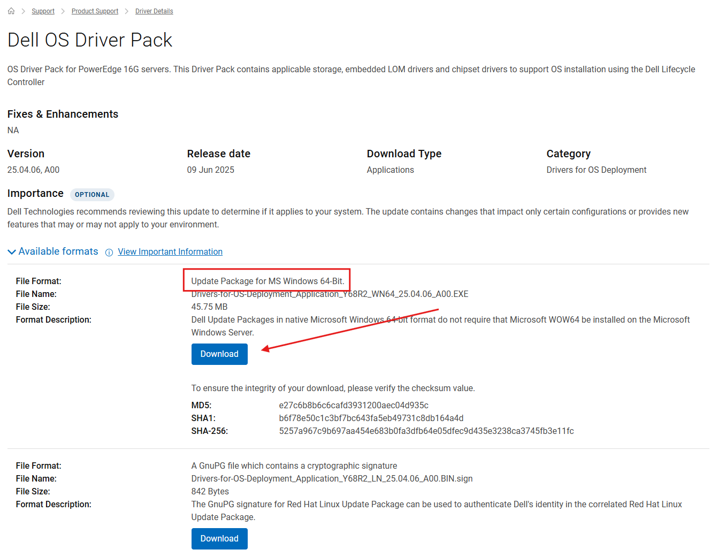Image resolution: width=718 pixels, height=557 pixels.
Task: Download the GnuPG signature file
Action: [219, 539]
